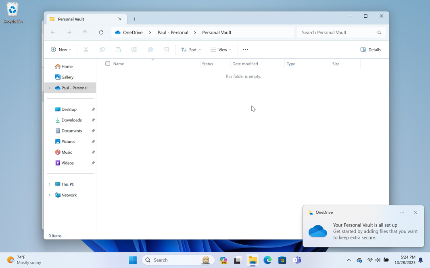Click the Refresh icon in the navigation bar

pyautogui.click(x=101, y=33)
